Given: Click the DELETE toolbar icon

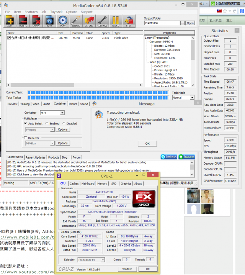Looking at the screenshot, I should 23,21.
